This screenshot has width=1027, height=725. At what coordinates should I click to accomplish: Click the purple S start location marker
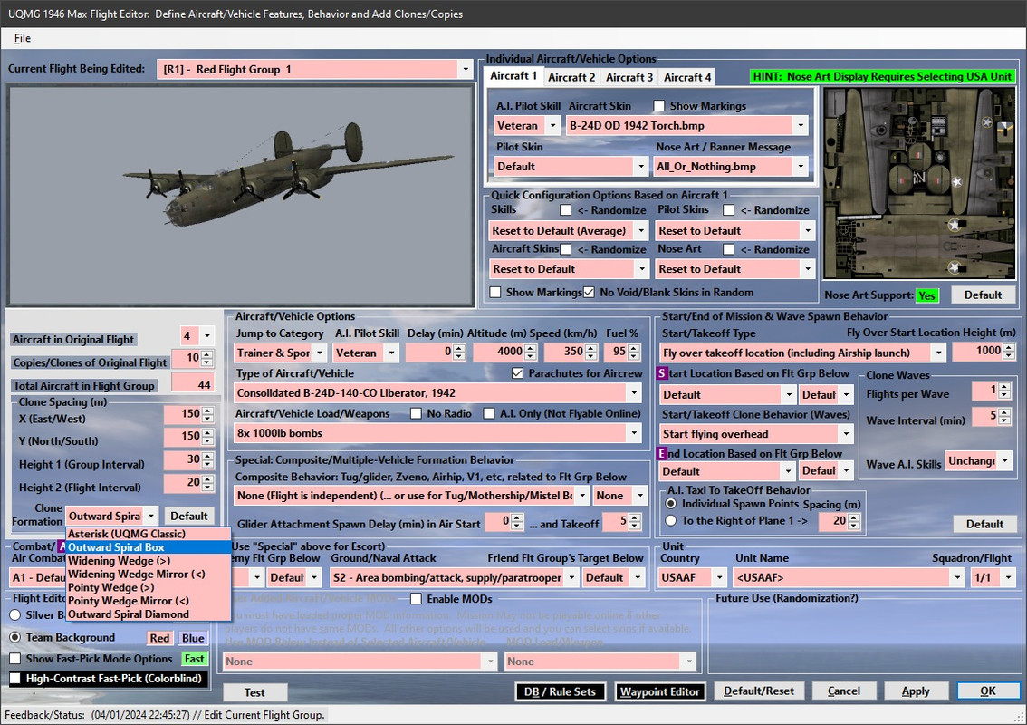coord(662,373)
